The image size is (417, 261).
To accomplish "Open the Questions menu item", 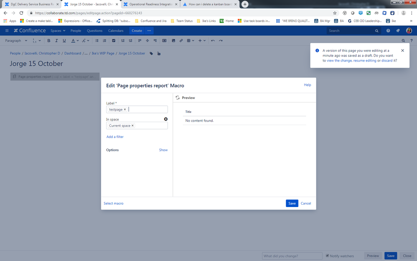I will [94, 31].
